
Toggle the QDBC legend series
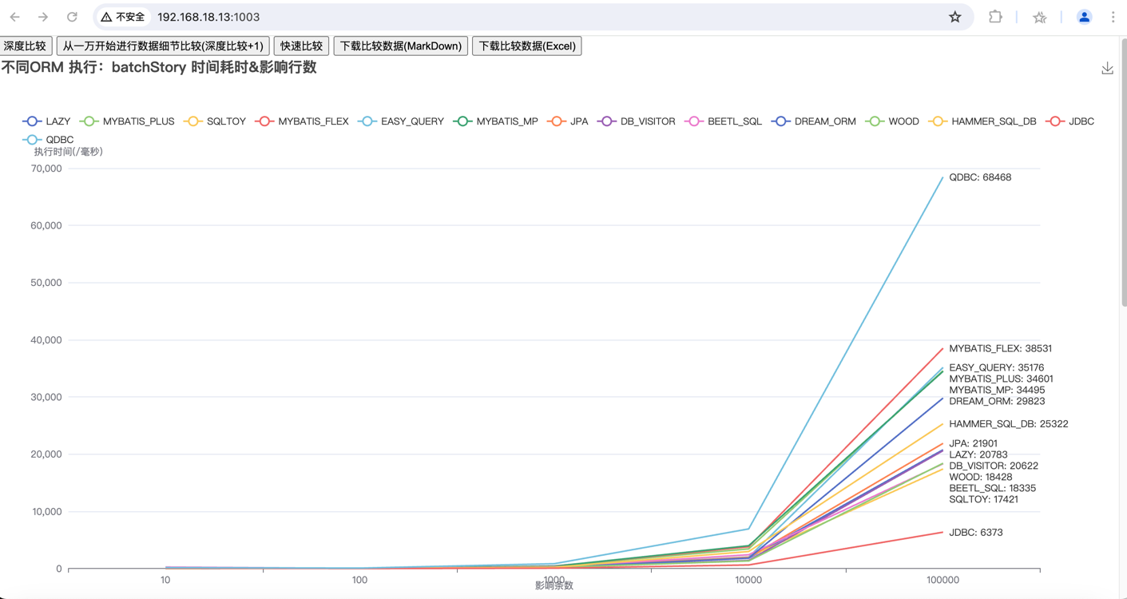pyautogui.click(x=48, y=140)
